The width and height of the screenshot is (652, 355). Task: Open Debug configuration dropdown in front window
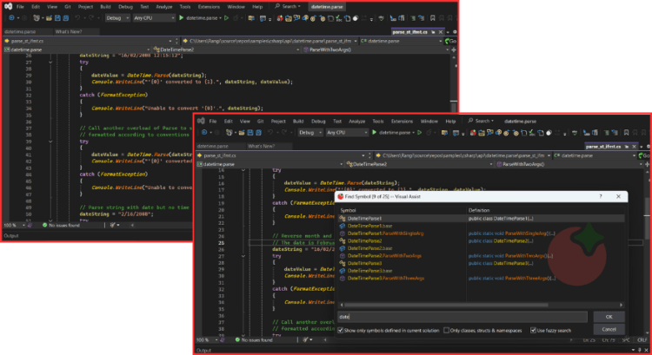310,133
